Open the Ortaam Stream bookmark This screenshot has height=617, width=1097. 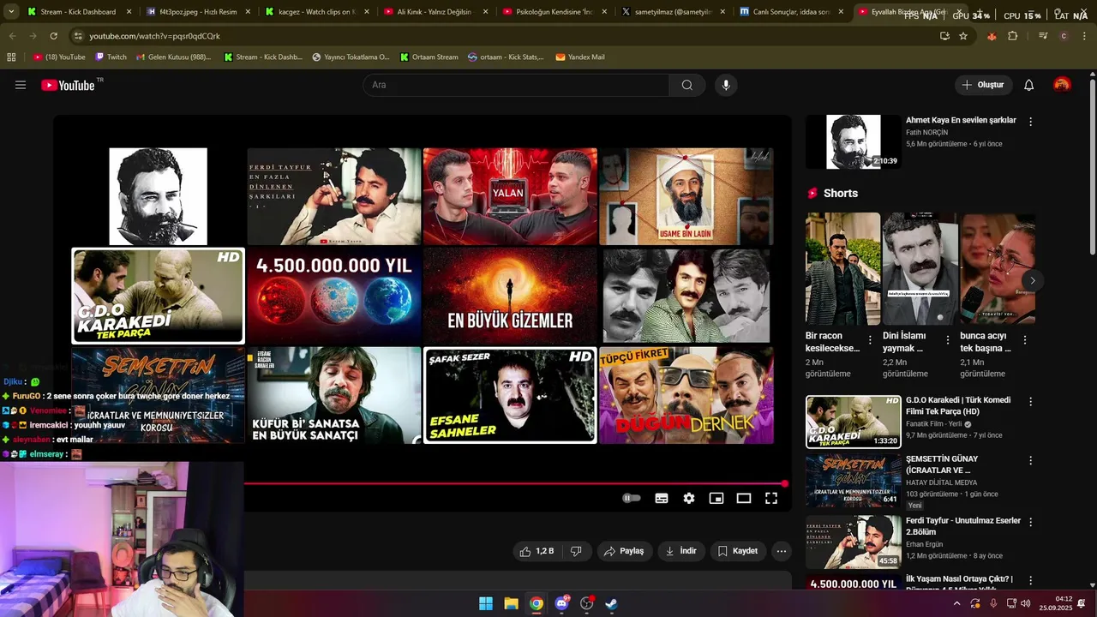coord(428,57)
